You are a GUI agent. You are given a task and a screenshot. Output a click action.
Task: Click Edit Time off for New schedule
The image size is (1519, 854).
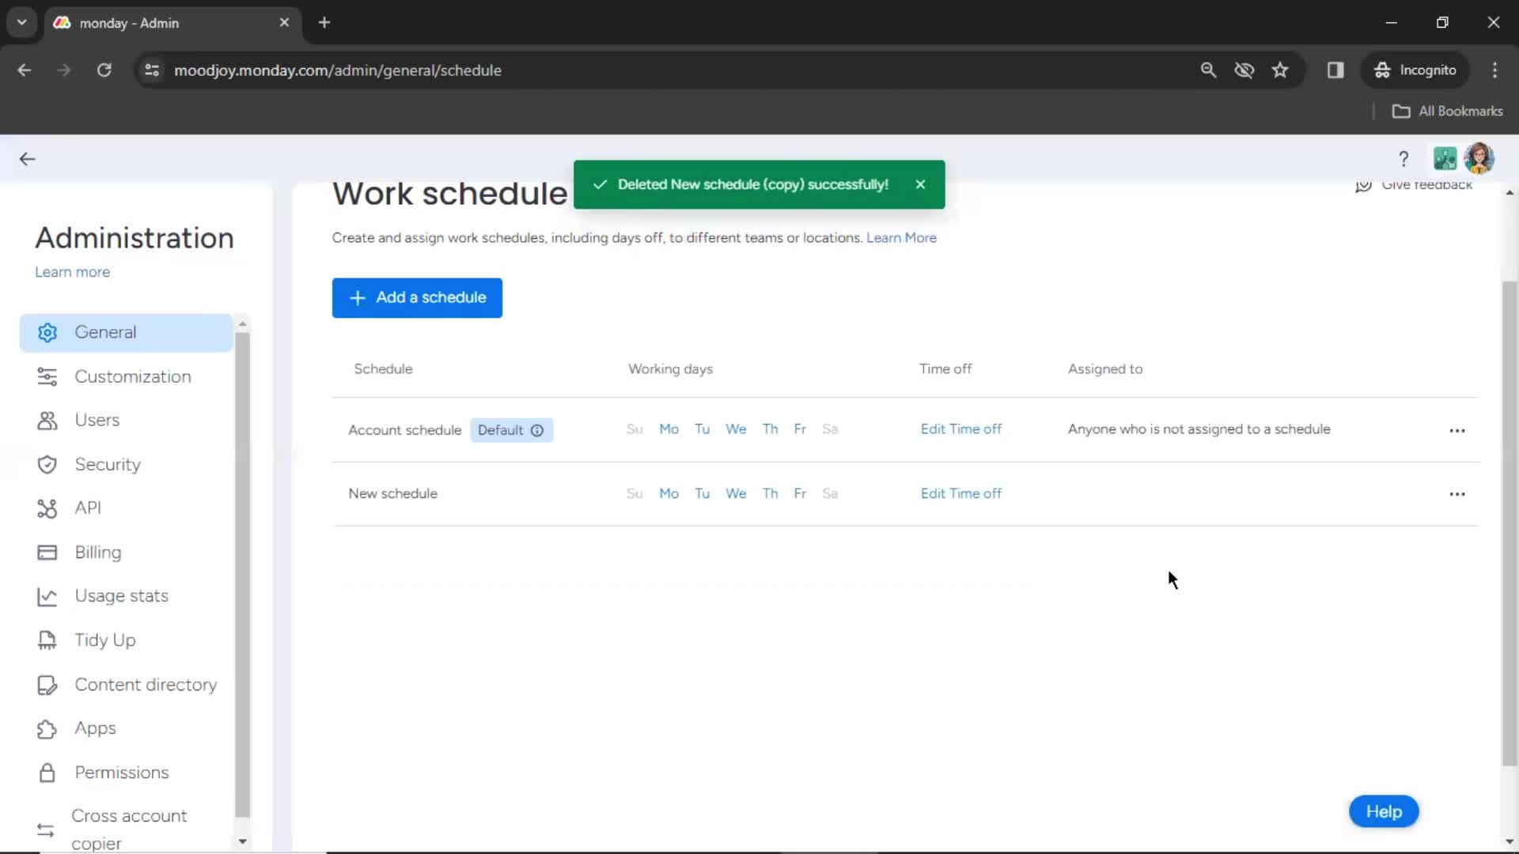(961, 493)
